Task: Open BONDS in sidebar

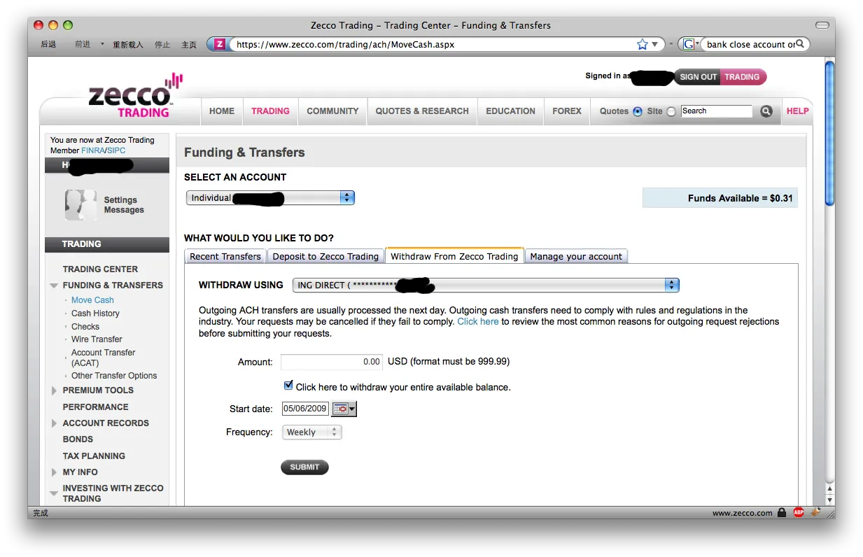Action: click(x=78, y=439)
